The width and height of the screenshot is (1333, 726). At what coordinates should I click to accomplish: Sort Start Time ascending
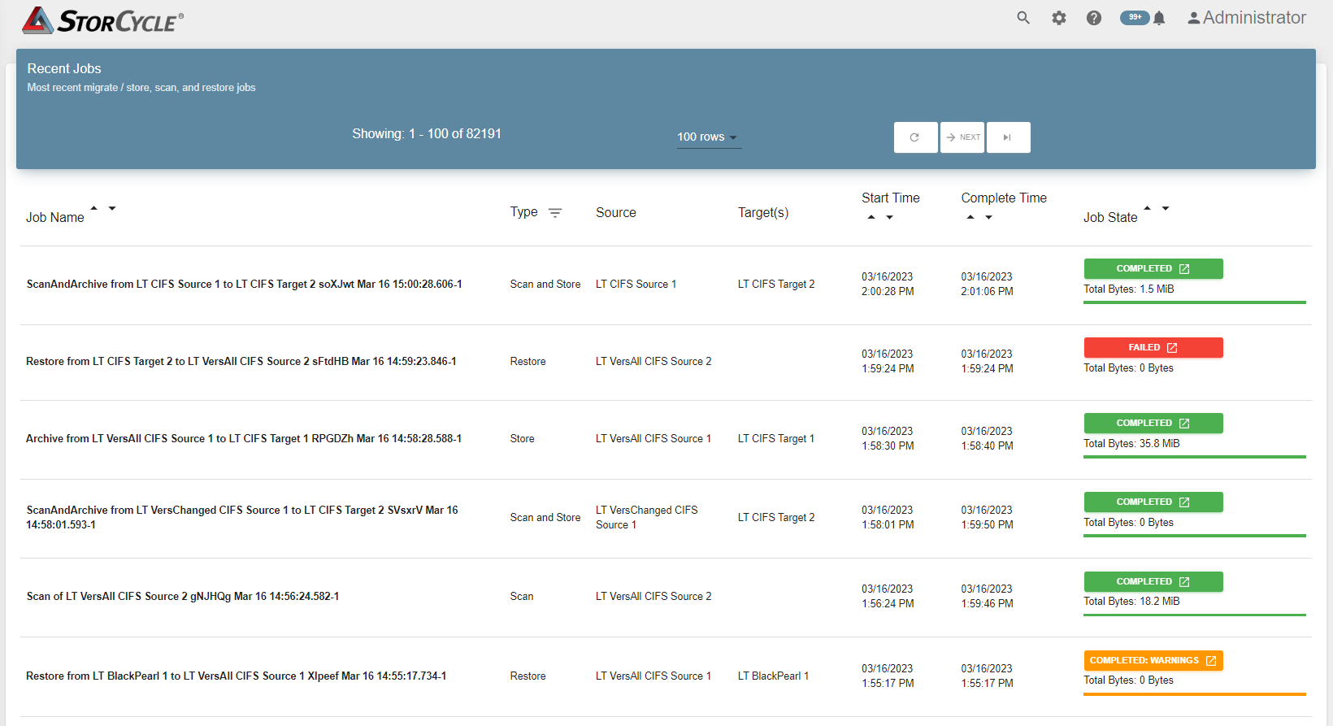point(871,217)
